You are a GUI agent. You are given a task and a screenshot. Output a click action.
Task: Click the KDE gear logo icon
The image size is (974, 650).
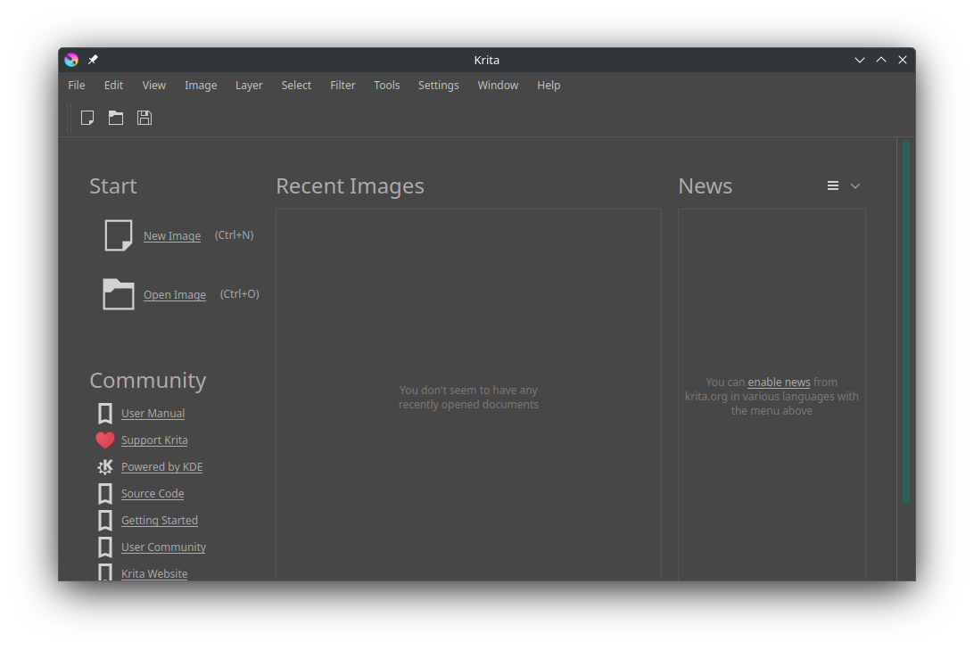[105, 467]
